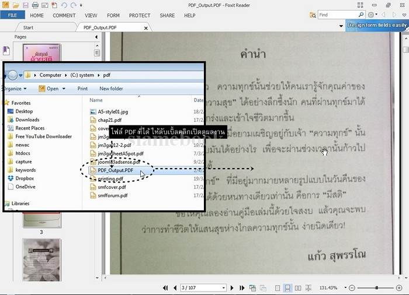The width and height of the screenshot is (409, 295).
Task: Click the find next right arrow
Action: (394, 15)
